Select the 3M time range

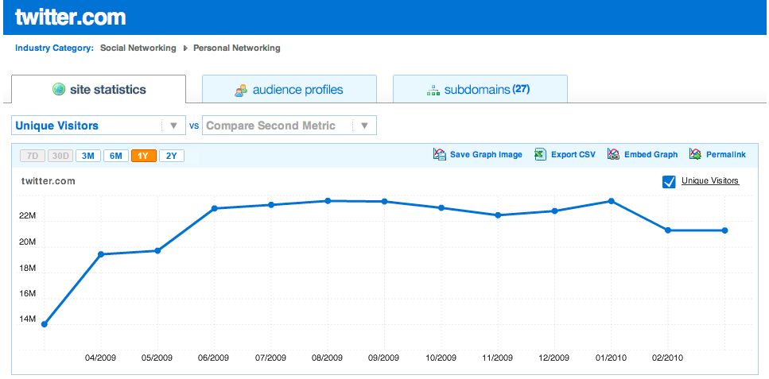tap(88, 157)
